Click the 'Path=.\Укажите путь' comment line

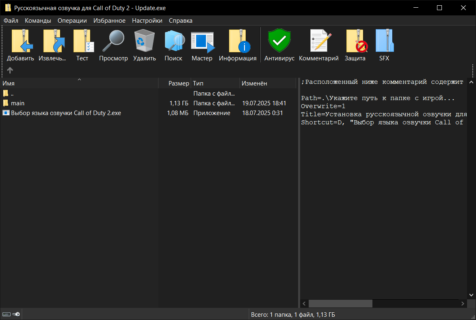[x=378, y=98]
